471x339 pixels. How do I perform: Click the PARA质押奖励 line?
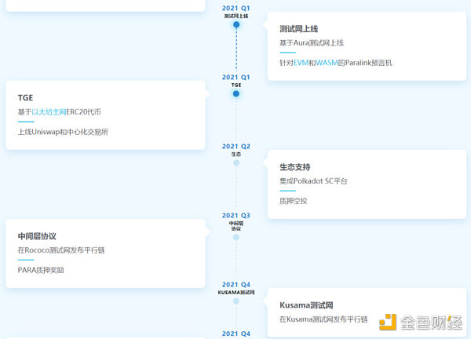(x=41, y=270)
